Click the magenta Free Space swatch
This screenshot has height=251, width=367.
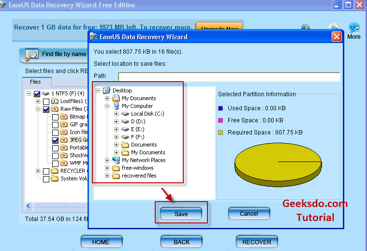220,120
